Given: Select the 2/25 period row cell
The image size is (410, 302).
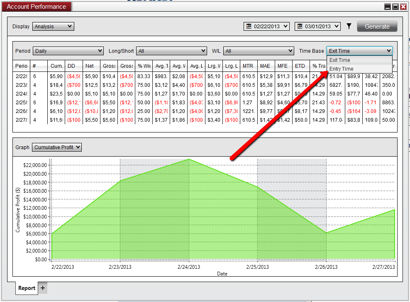Looking at the screenshot, I should 22,103.
